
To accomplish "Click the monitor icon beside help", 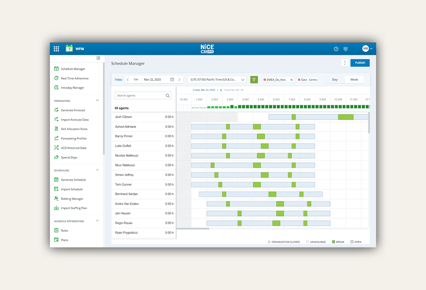I will click(345, 49).
